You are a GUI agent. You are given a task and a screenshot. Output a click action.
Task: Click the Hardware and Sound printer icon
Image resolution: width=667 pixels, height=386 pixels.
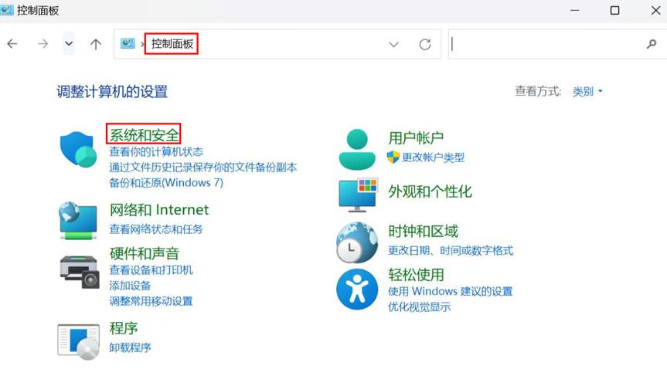click(x=79, y=270)
